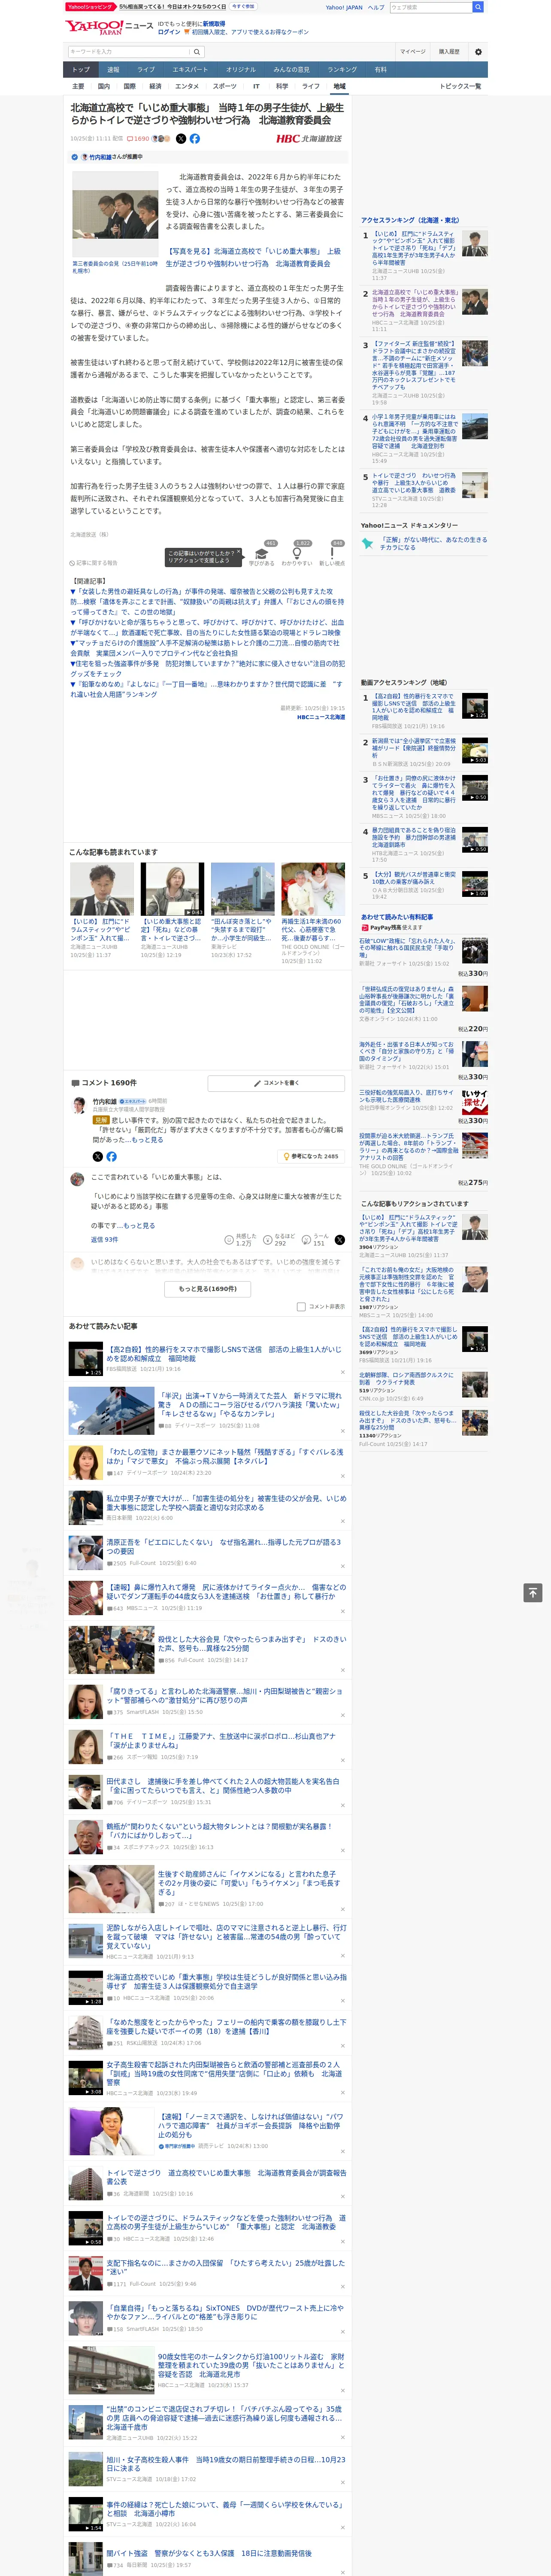Share 竹内和雄 comment on X
The height and width of the screenshot is (2576, 551).
(x=98, y=1156)
